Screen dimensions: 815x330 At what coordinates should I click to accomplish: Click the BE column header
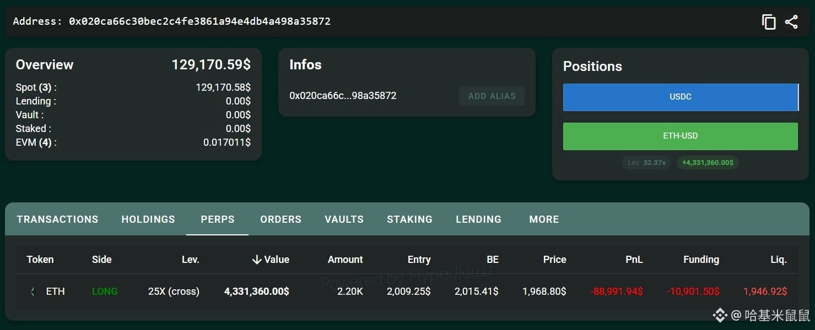[x=492, y=260]
